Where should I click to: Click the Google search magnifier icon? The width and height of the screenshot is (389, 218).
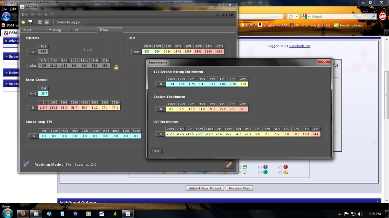click(373, 17)
